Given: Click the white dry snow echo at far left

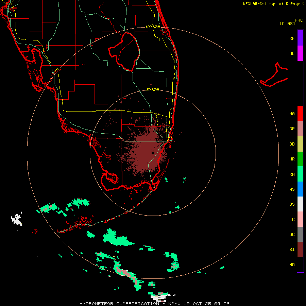Looking at the screenshot, I should coord(17,219).
